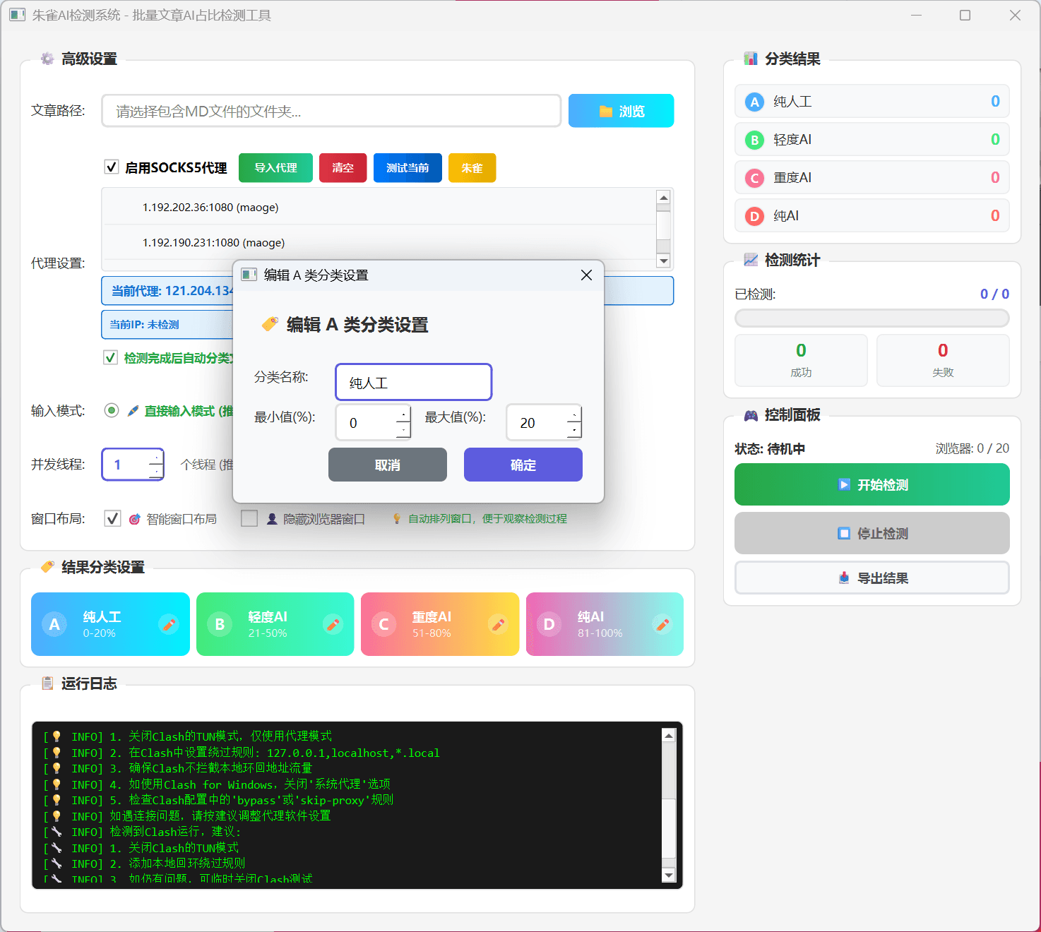
Task: Select proxy 1.192.190.231:1080 entry
Action: [213, 243]
